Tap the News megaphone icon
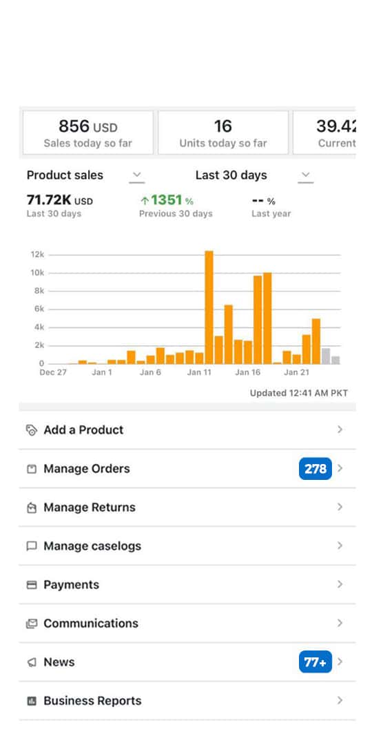 [31, 662]
